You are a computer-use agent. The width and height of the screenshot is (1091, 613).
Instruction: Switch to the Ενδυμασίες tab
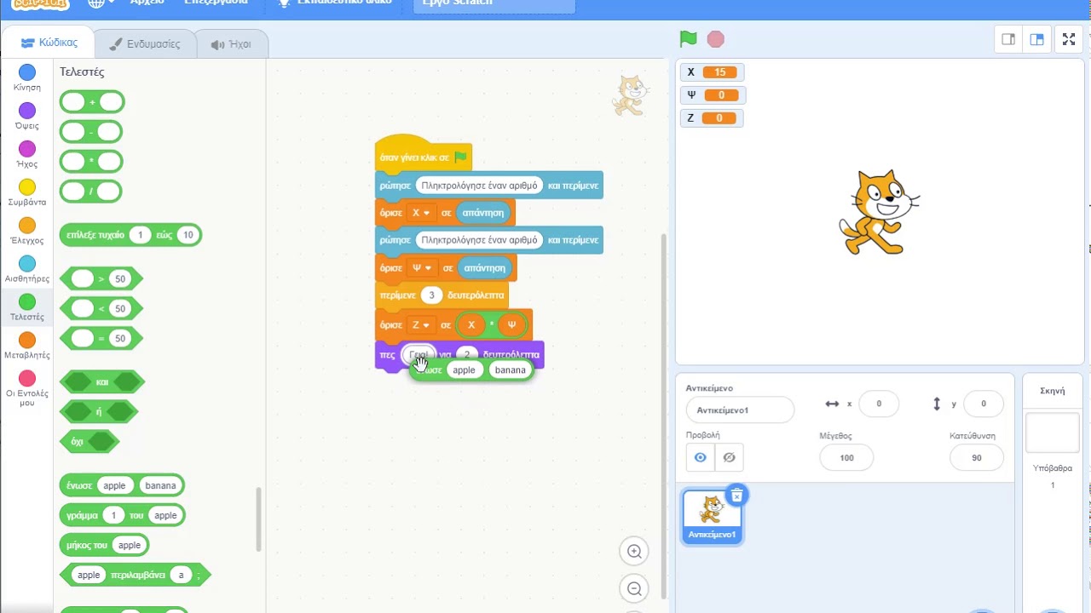144,43
